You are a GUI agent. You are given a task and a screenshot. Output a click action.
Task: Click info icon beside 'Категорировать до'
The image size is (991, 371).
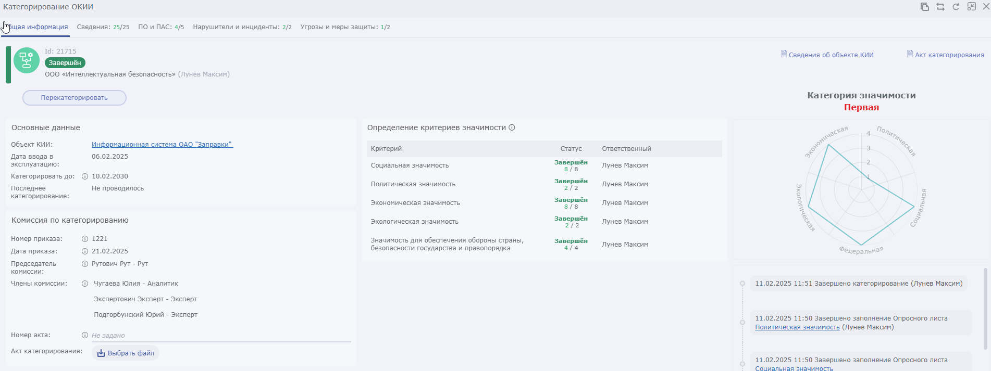coord(85,176)
